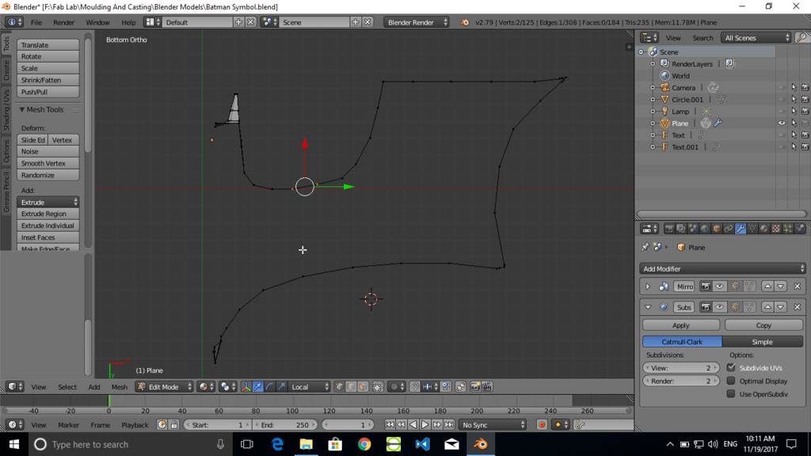811x456 pixels.
Task: Click the OpenGL render image icon
Action: (x=475, y=386)
